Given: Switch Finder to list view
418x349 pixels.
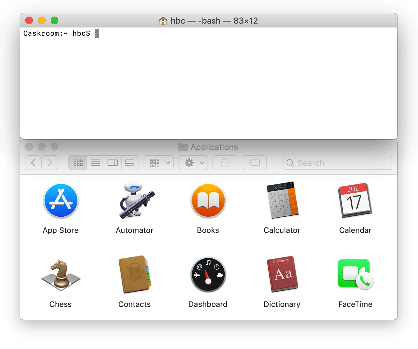Looking at the screenshot, I should [95, 163].
